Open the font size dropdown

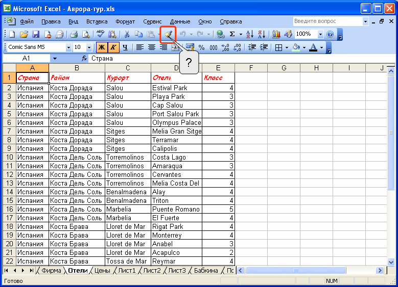[x=89, y=47]
